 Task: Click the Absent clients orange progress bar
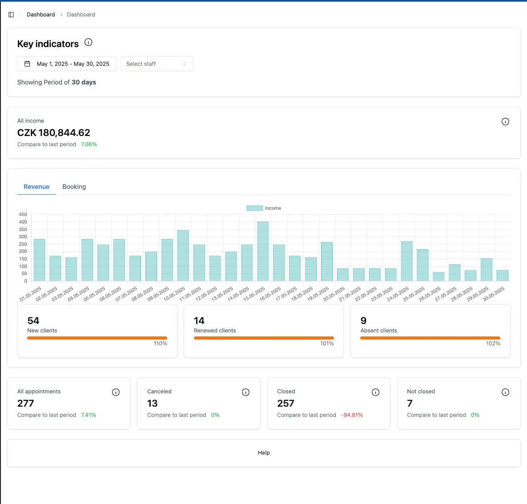pos(430,338)
